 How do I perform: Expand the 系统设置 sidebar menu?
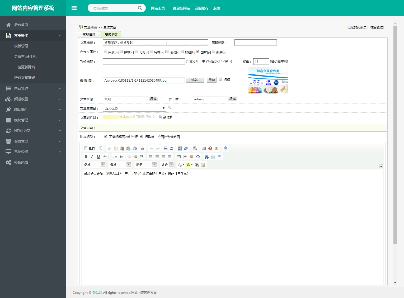(x=33, y=152)
